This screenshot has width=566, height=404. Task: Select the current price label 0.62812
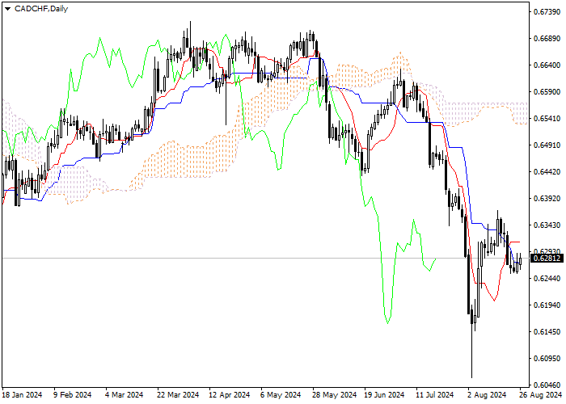[x=547, y=259]
